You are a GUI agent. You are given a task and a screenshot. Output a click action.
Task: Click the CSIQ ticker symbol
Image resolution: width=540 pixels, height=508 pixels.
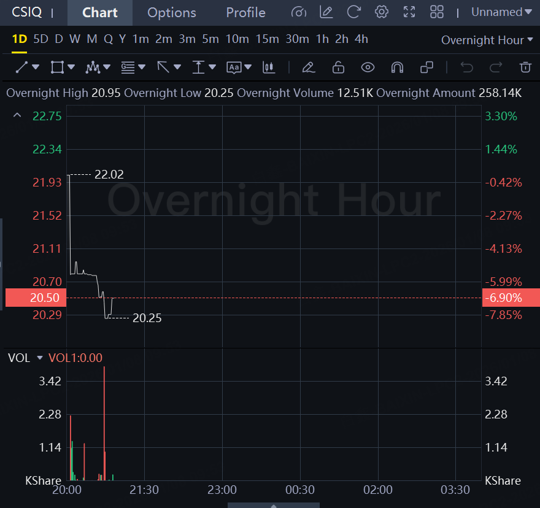click(x=26, y=12)
